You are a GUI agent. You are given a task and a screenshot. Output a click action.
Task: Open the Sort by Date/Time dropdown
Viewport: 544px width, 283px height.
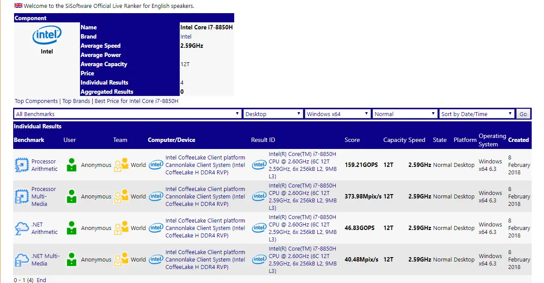[477, 114]
